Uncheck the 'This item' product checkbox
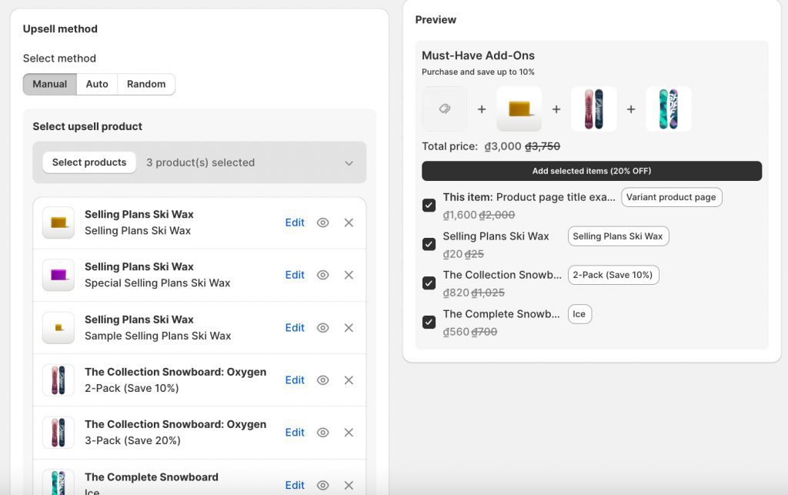The image size is (788, 495). tap(429, 206)
